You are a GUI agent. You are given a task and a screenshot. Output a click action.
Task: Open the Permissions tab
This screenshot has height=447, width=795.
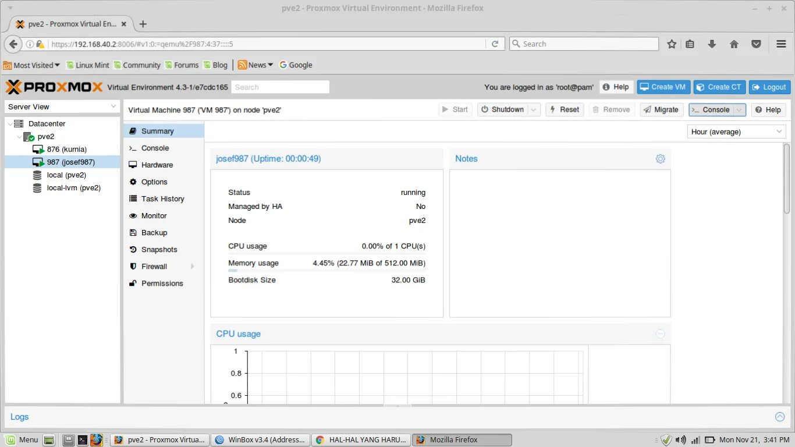coord(164,283)
